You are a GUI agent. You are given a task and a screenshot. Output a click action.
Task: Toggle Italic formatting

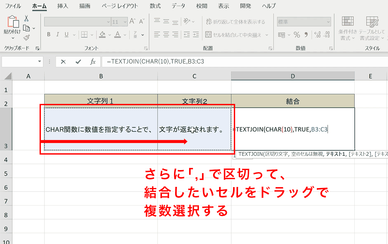pyautogui.click(x=58, y=34)
